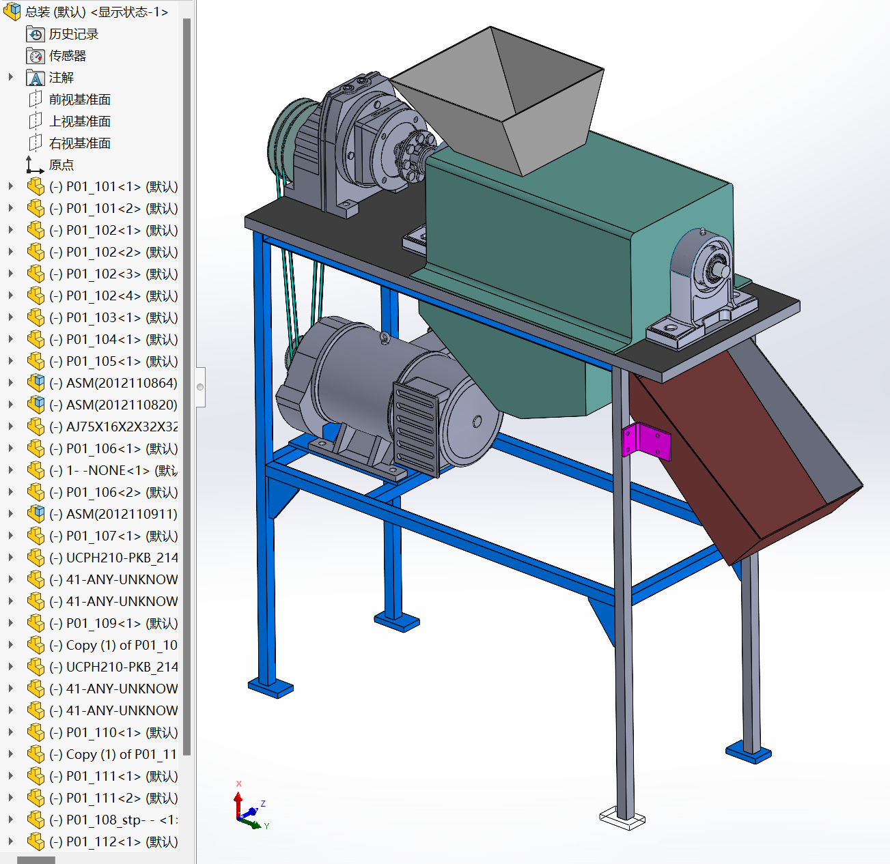Image resolution: width=890 pixels, height=864 pixels.
Task: Click the History (历史记录) folder icon
Action: pyautogui.click(x=36, y=34)
